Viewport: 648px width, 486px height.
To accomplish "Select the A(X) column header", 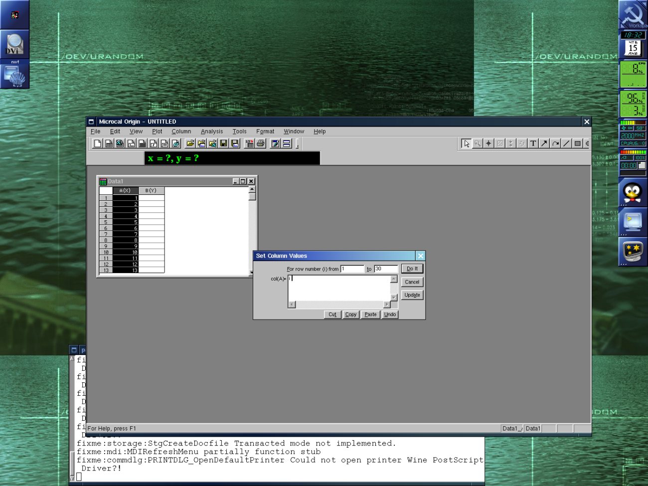I will (125, 190).
